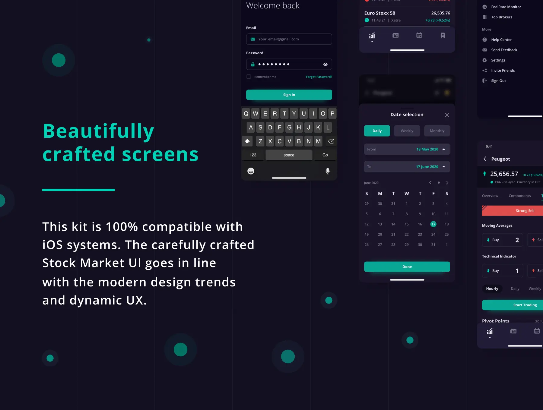The image size is (543, 410).
Task: Expand the From 18 May 2020 dropdown
Action: 407,149
